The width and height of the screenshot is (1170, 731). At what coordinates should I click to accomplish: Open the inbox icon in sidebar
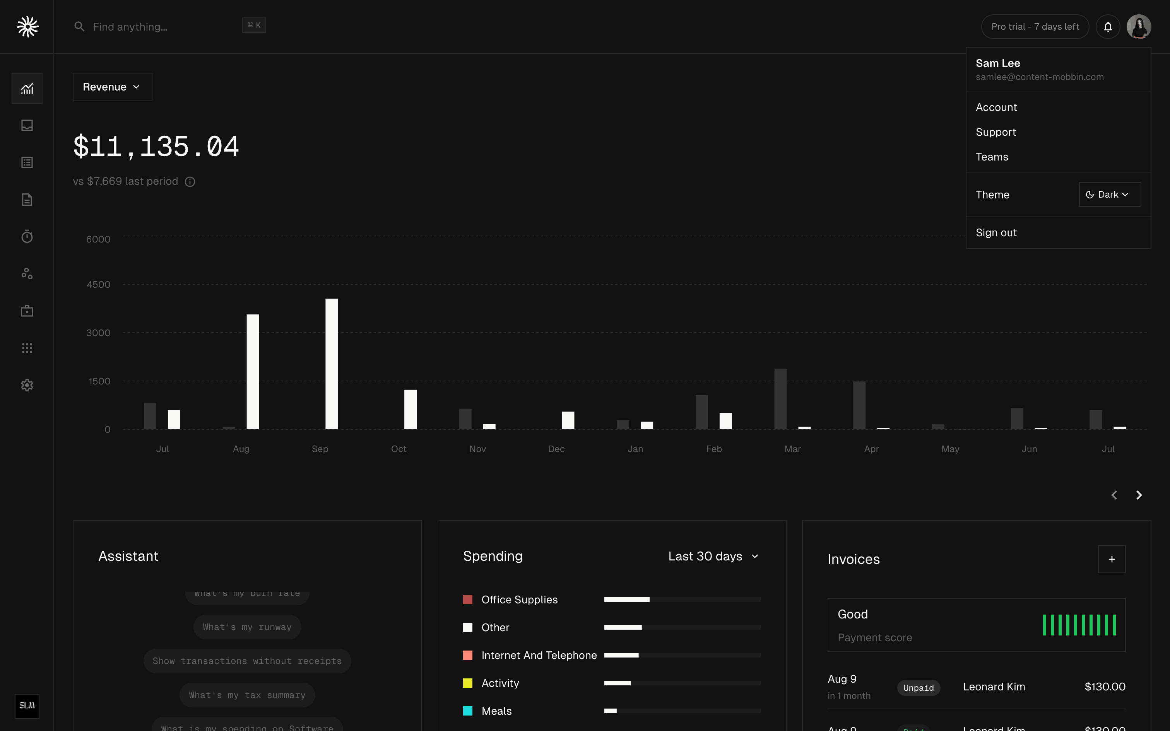click(x=27, y=125)
